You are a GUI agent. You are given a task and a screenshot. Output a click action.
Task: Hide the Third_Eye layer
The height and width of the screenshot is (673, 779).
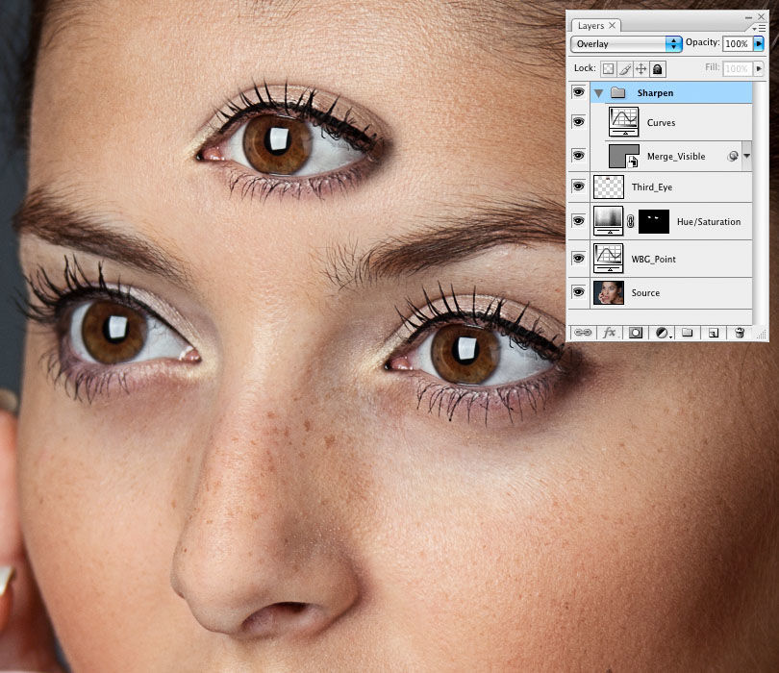[578, 187]
